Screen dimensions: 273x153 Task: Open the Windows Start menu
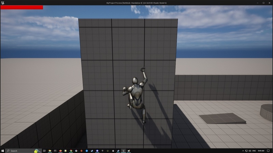tap(3, 151)
